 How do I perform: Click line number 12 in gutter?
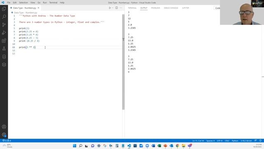14,50
